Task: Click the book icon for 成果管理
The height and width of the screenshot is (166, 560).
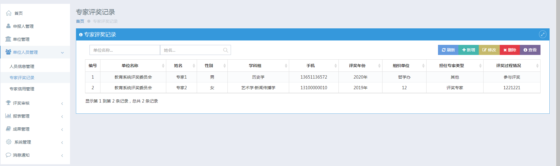Action: tap(8, 129)
